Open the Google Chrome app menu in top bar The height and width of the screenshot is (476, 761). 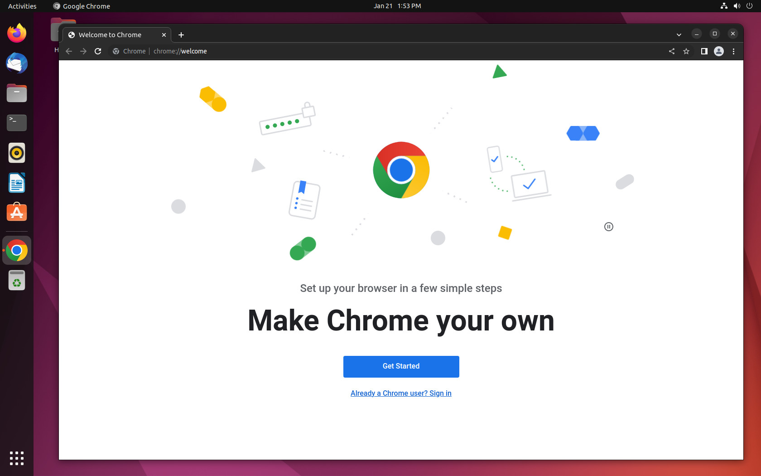pos(82,6)
